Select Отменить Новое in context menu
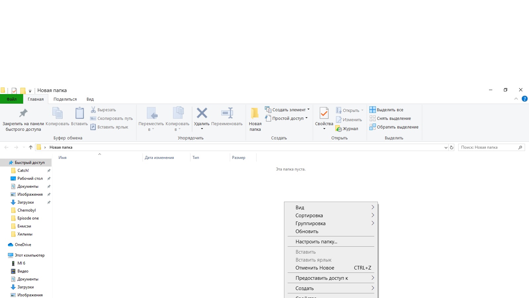Image resolution: width=529 pixels, height=298 pixels. (x=331, y=268)
